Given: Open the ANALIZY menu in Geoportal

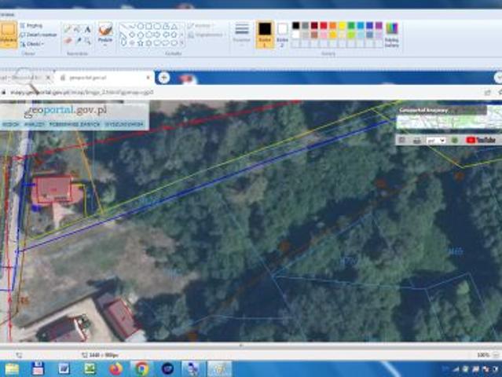Looking at the screenshot, I should tap(34, 124).
